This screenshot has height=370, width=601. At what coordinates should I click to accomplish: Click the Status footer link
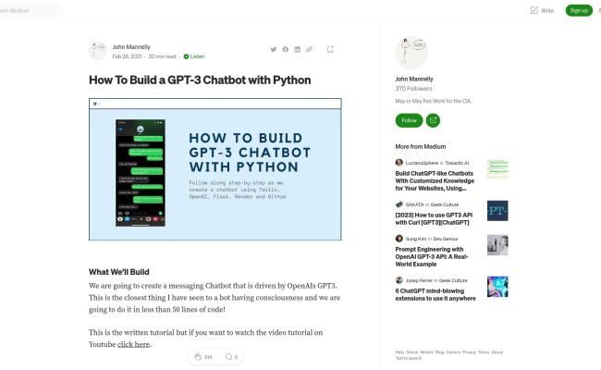(411, 352)
